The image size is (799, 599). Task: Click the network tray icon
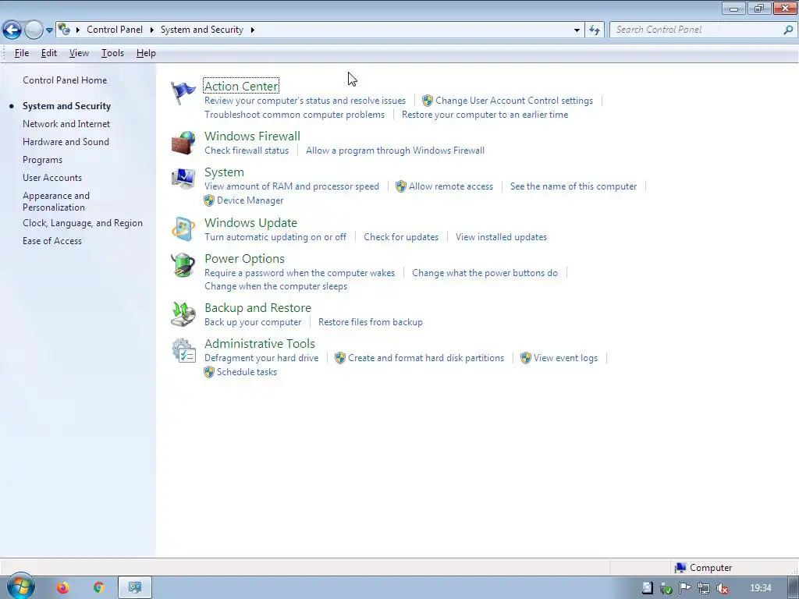tap(704, 588)
